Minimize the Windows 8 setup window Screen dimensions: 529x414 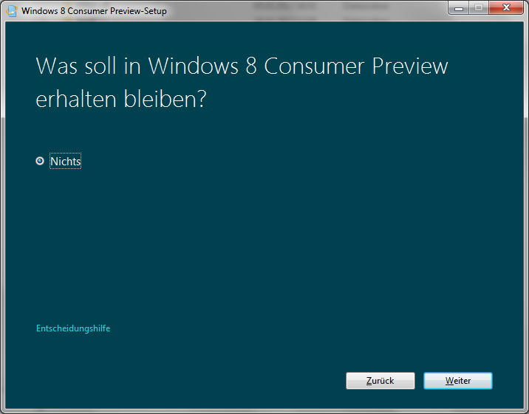(459, 8)
